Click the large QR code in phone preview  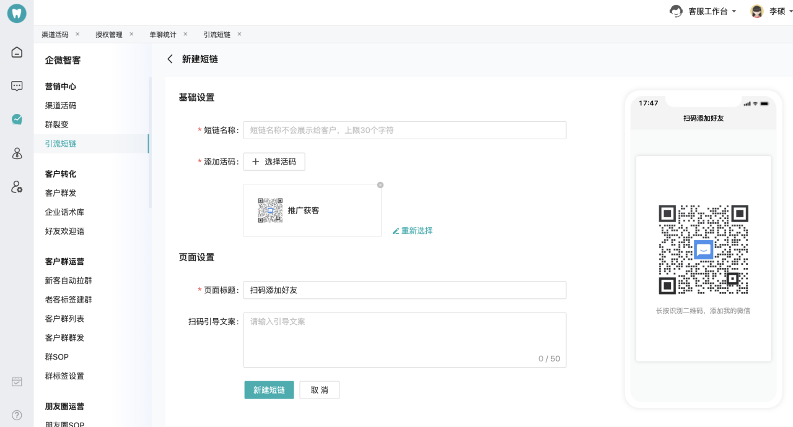tap(703, 249)
